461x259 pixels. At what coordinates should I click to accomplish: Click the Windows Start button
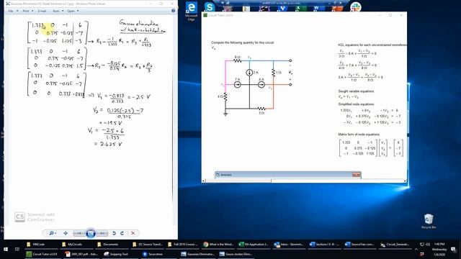5,249
